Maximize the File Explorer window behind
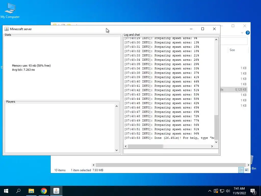 click(x=233, y=26)
